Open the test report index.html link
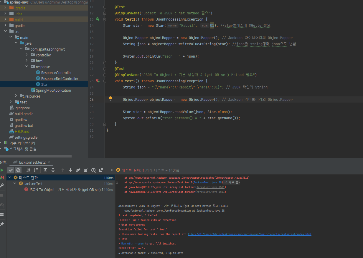Viewport: 363px width, 258px height. [x=250, y=234]
